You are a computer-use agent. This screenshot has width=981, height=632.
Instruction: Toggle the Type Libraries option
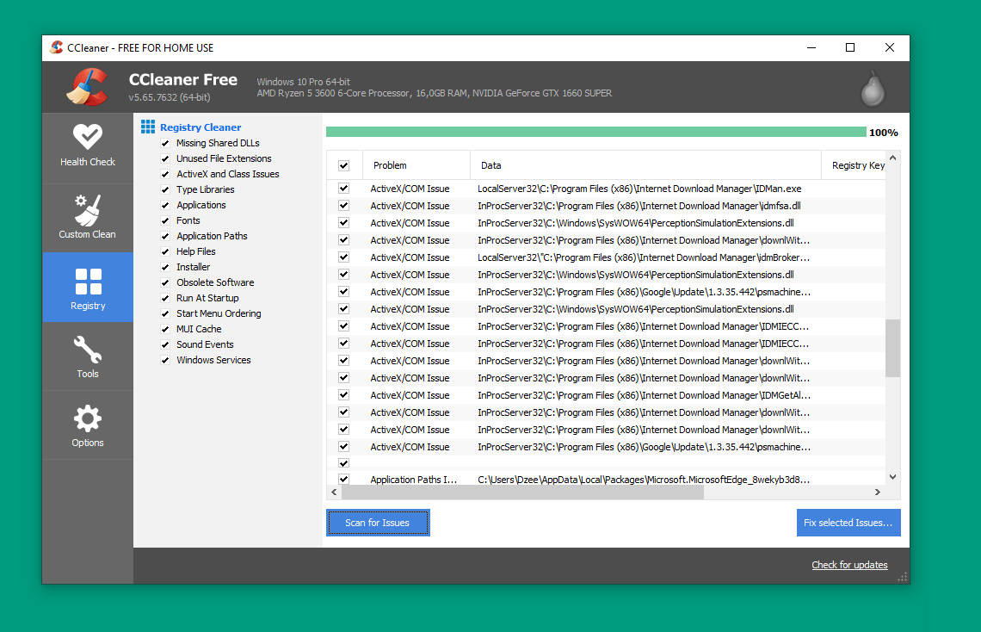click(165, 189)
